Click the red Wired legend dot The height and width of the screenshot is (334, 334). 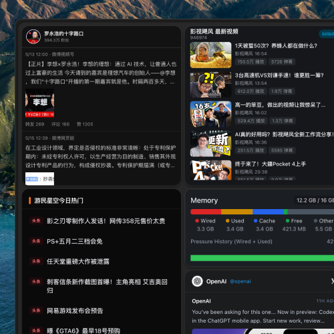197,221
